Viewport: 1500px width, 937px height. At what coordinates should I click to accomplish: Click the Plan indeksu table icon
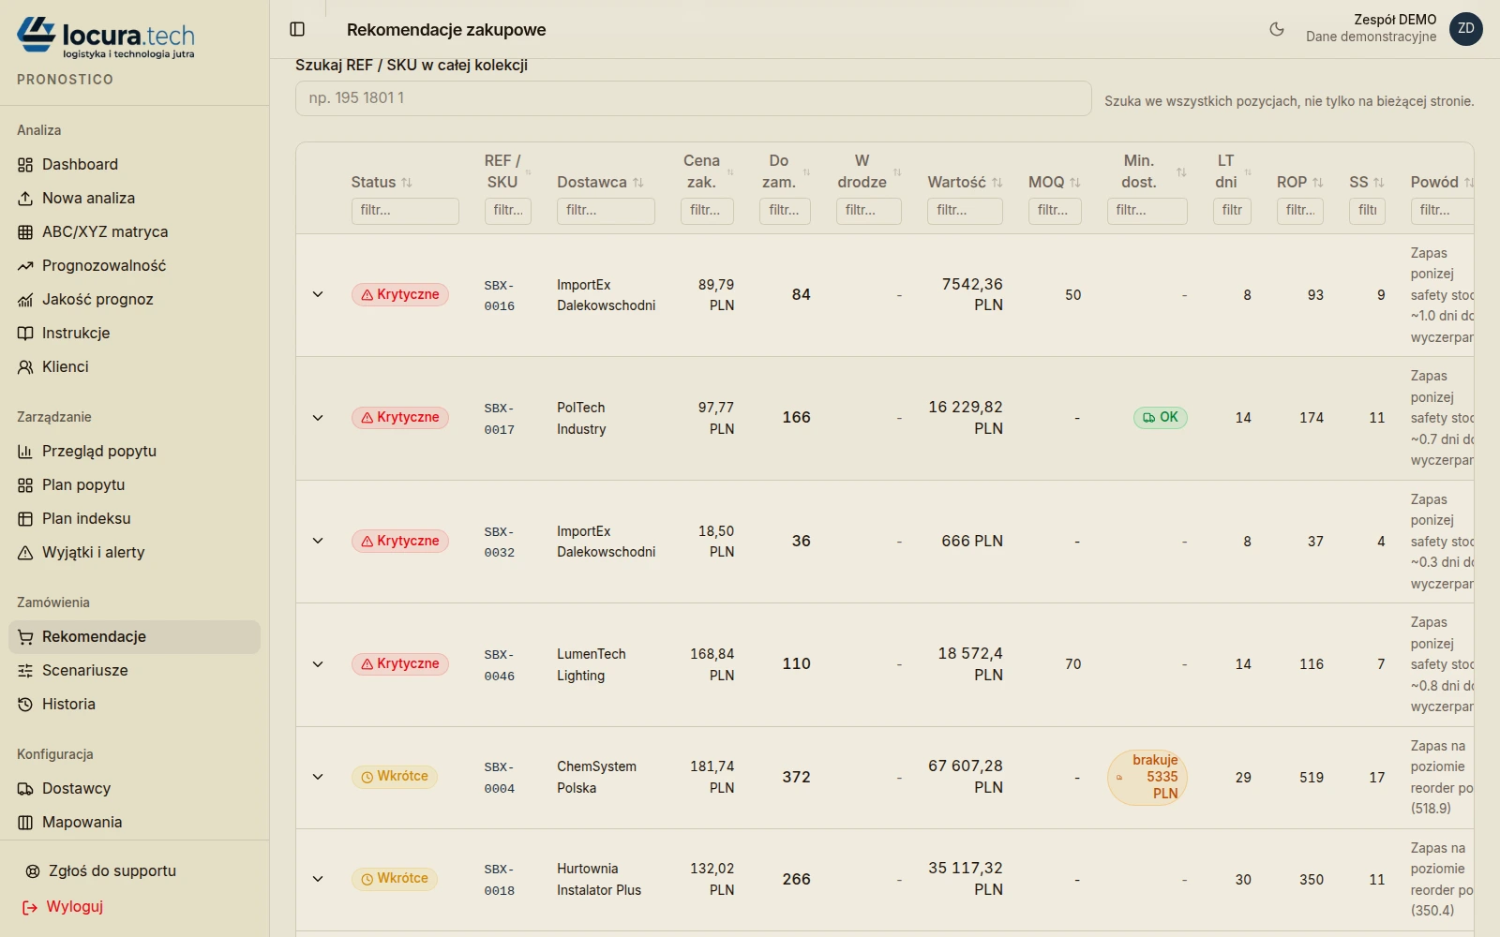coord(25,519)
